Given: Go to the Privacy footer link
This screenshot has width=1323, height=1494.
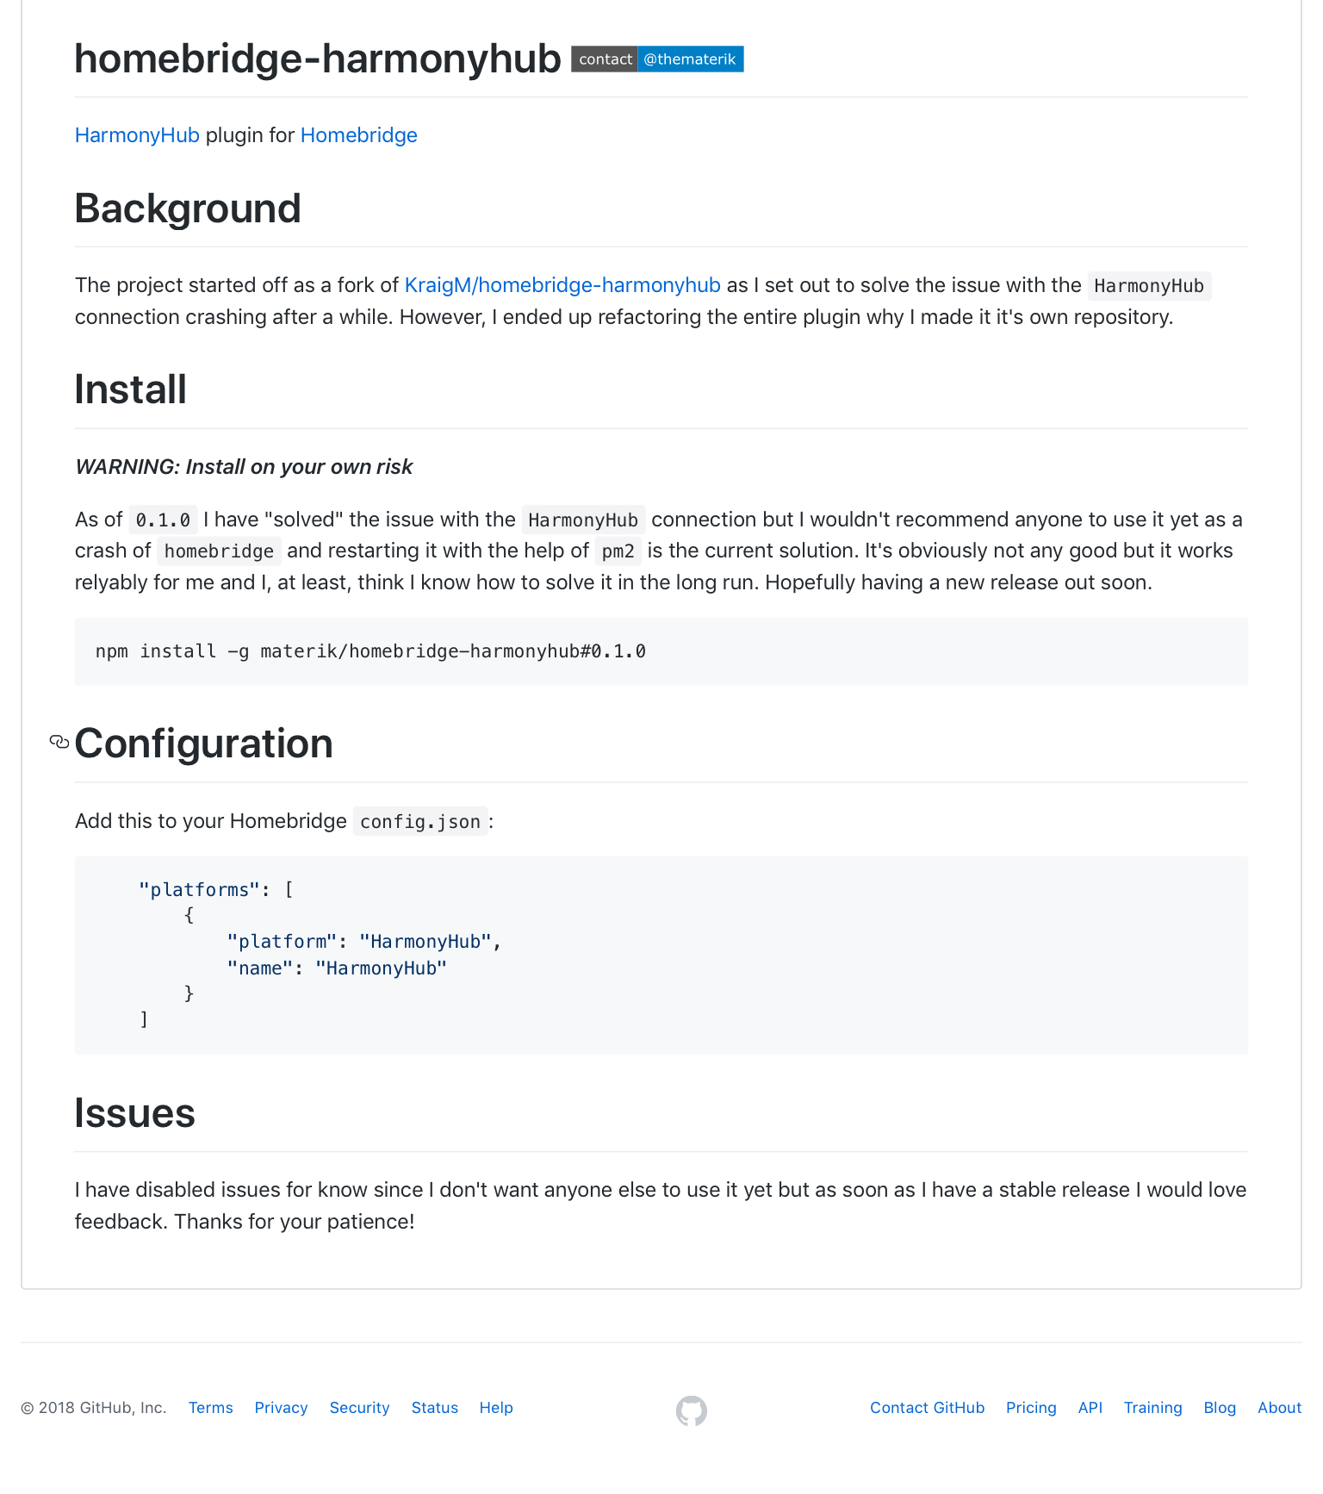Looking at the screenshot, I should [281, 1407].
